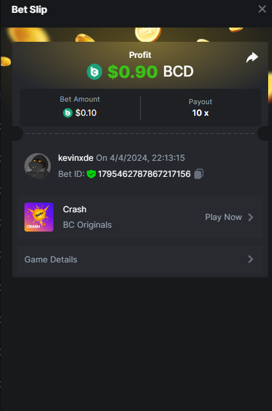Image resolution: width=272 pixels, height=411 pixels.
Task: Close the Bet Slip panel
Action: pos(262,9)
